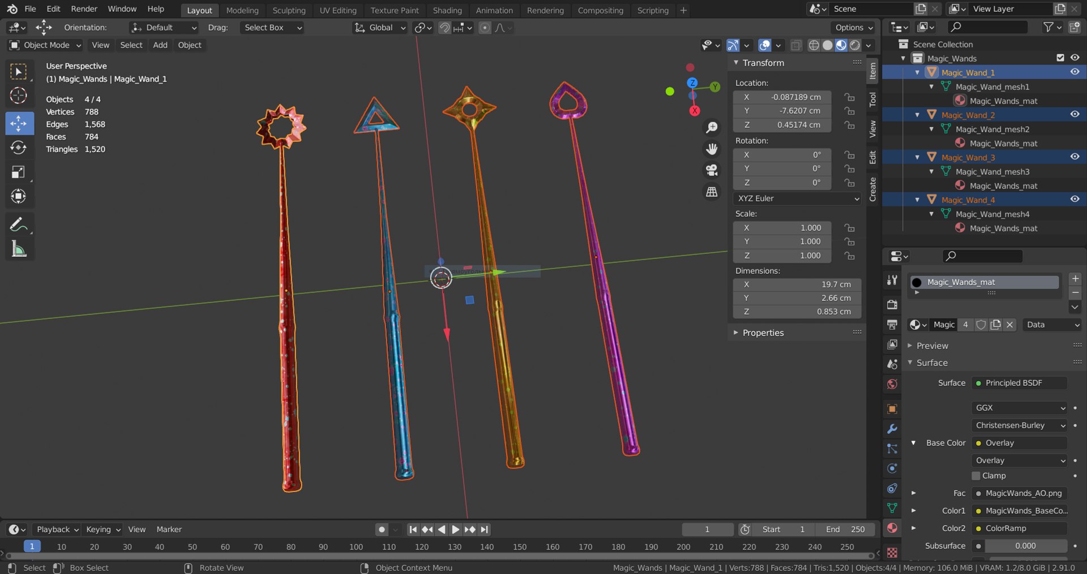Viewport: 1087px width, 574px height.
Task: Open the Particles properties tab icon
Action: 892,448
